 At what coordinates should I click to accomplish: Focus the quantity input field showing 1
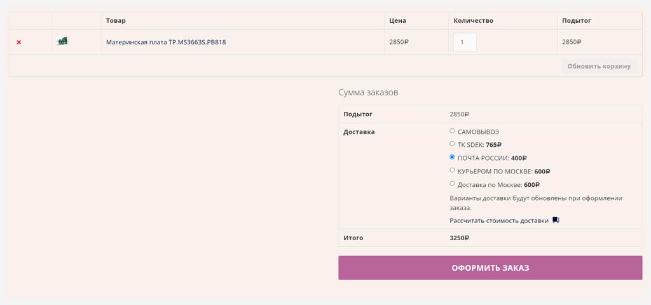[465, 42]
